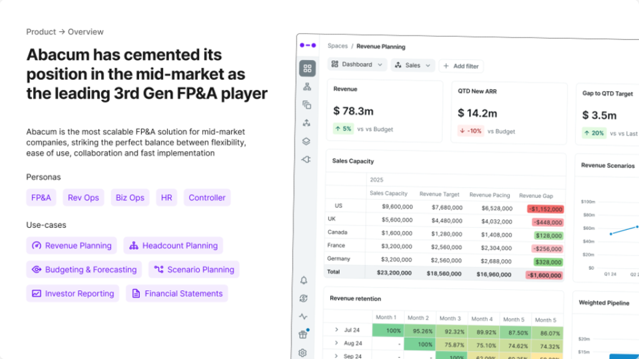Open the dashboard grid icon in the sidebar

tap(307, 69)
